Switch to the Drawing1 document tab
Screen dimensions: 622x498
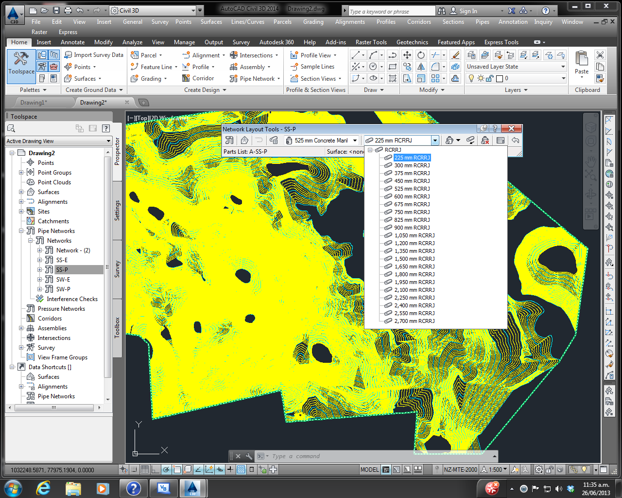[34, 103]
